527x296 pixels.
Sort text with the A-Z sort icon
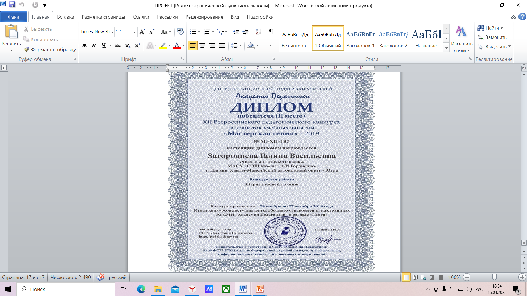pyautogui.click(x=258, y=32)
